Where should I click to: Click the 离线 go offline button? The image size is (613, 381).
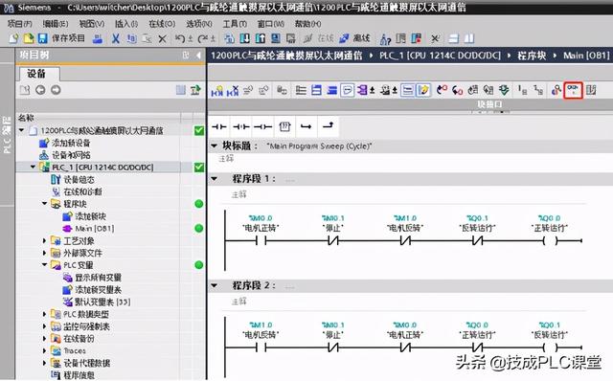click(x=355, y=38)
